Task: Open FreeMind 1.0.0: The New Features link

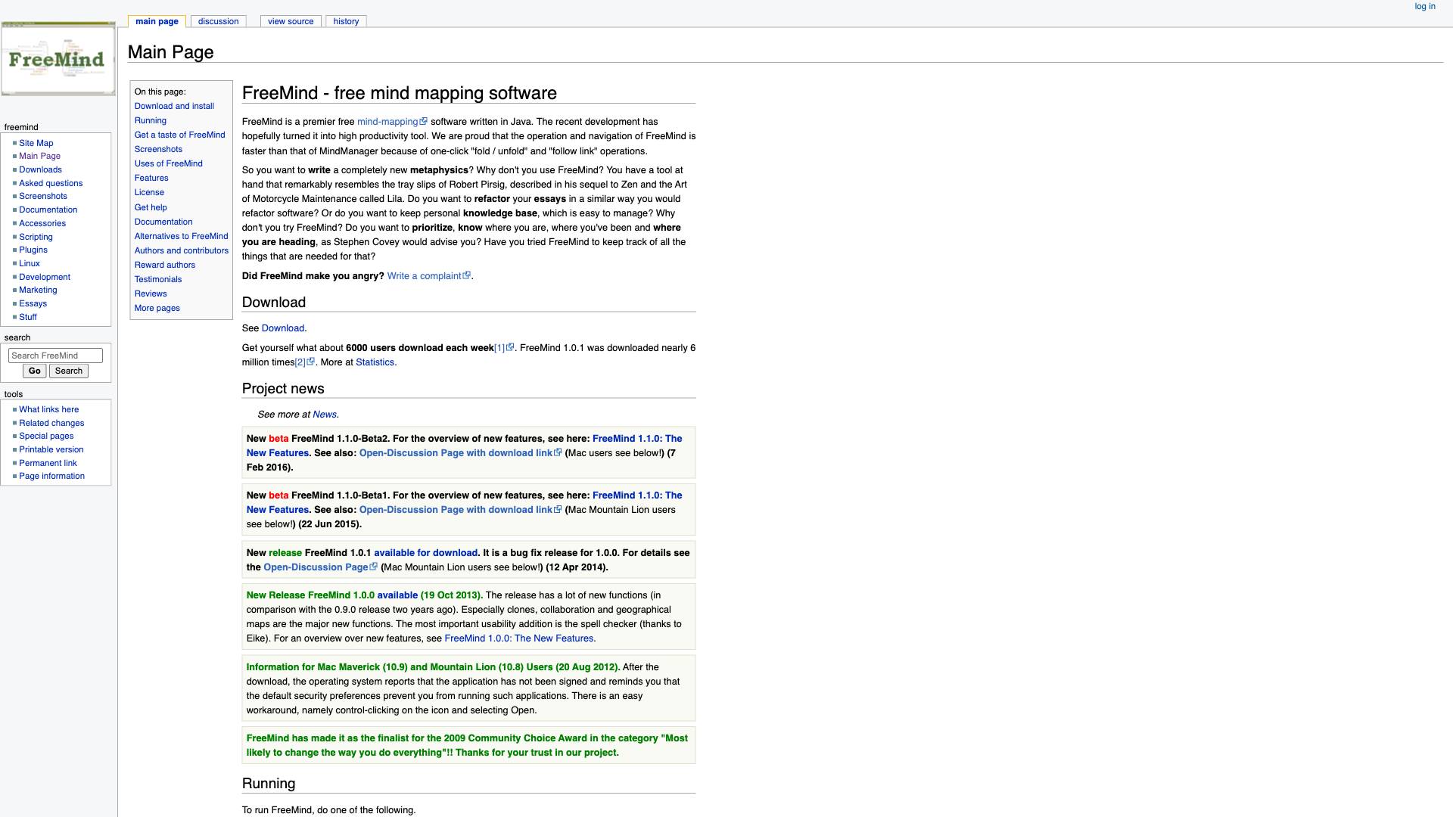Action: click(518, 638)
